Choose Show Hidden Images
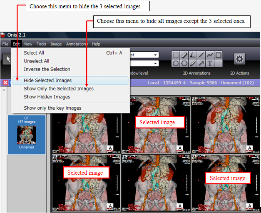The image size is (261, 213). [x=71, y=97]
